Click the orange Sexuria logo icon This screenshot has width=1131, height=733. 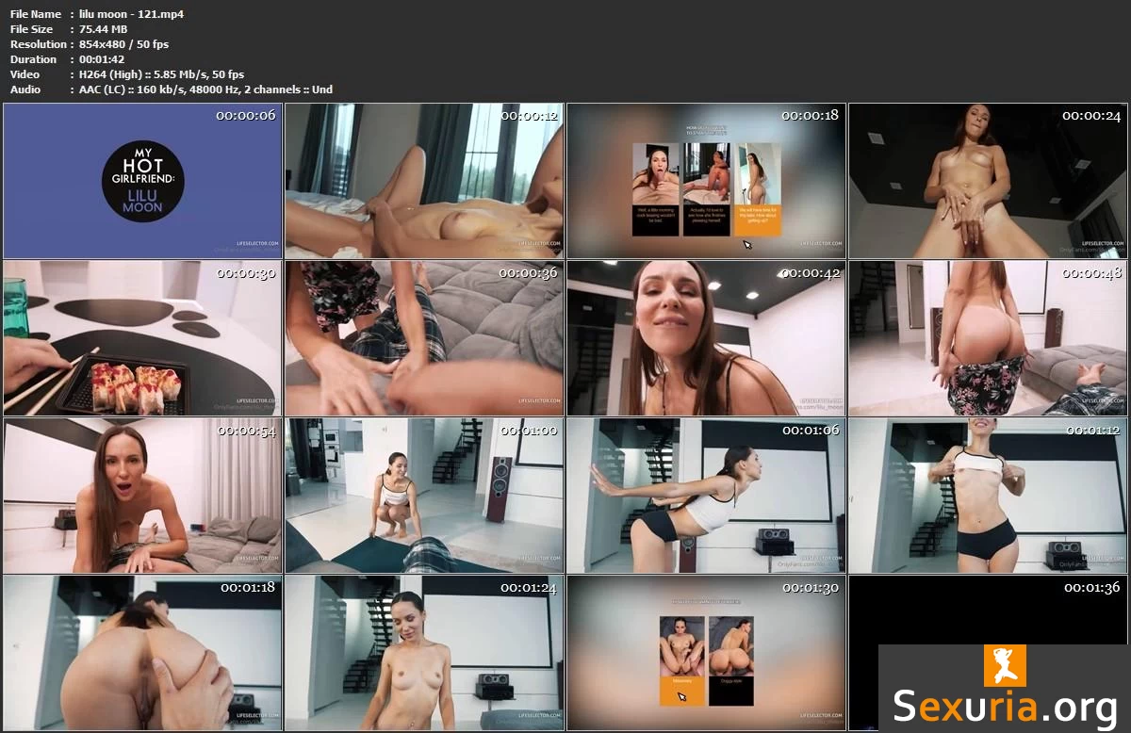tap(1005, 665)
